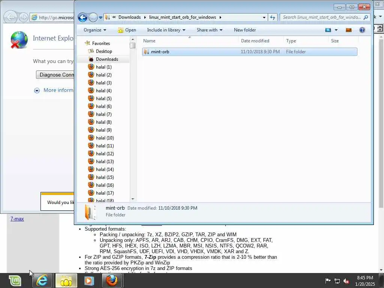Image resolution: width=384 pixels, height=288 pixels.
Task: Select halal (13) in navigation pane
Action: click(x=105, y=161)
